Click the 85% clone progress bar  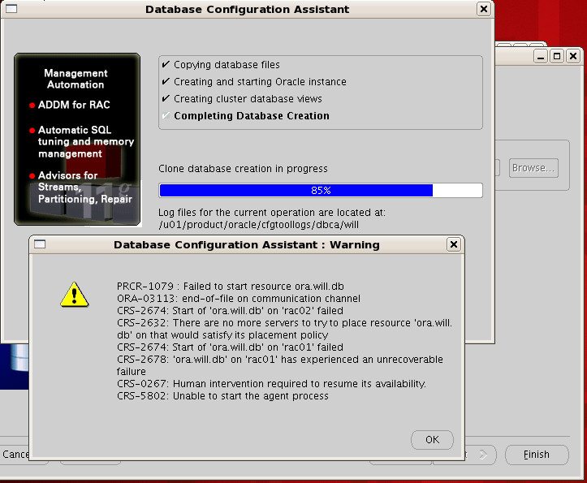coord(320,190)
